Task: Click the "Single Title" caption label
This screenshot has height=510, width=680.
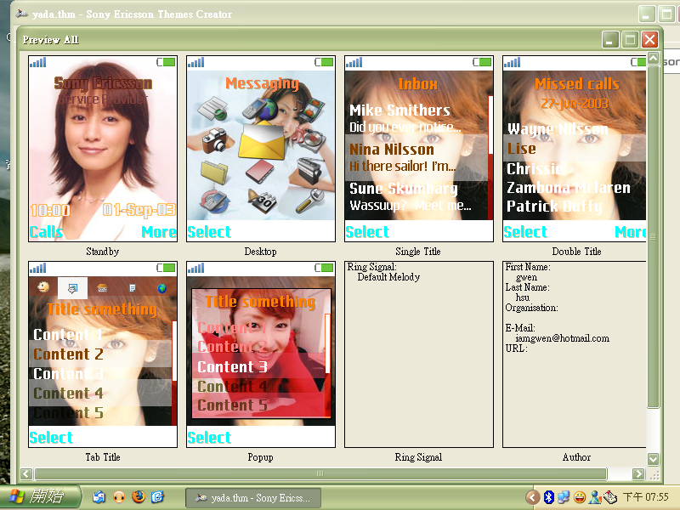Action: 418,252
